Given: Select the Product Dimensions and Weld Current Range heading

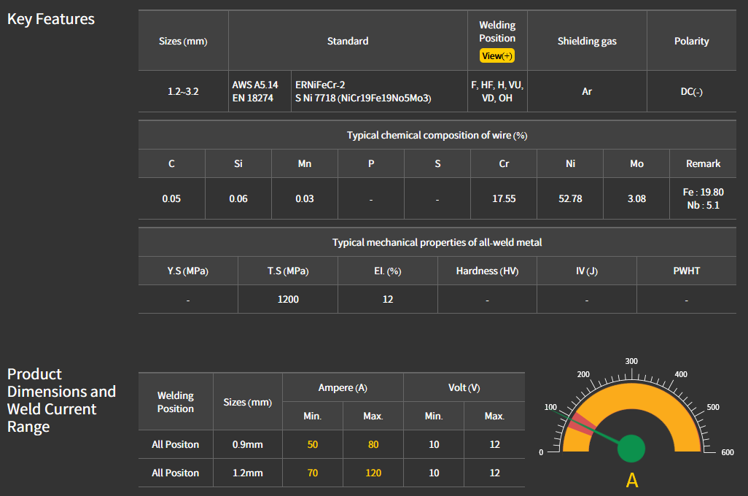Looking at the screenshot, I should click(x=61, y=400).
